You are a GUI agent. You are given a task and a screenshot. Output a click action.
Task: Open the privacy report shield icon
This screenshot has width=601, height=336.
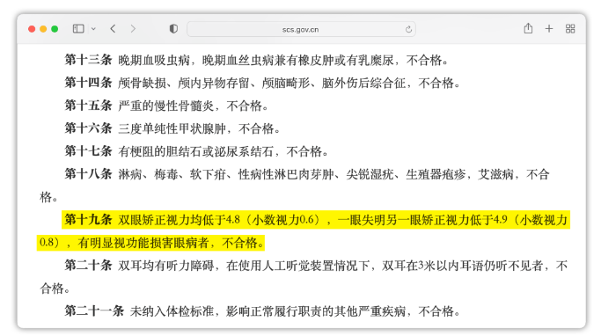coord(173,29)
